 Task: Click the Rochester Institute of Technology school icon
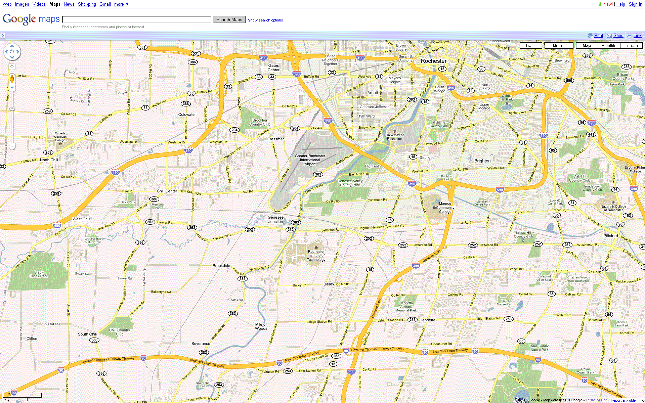(316, 248)
